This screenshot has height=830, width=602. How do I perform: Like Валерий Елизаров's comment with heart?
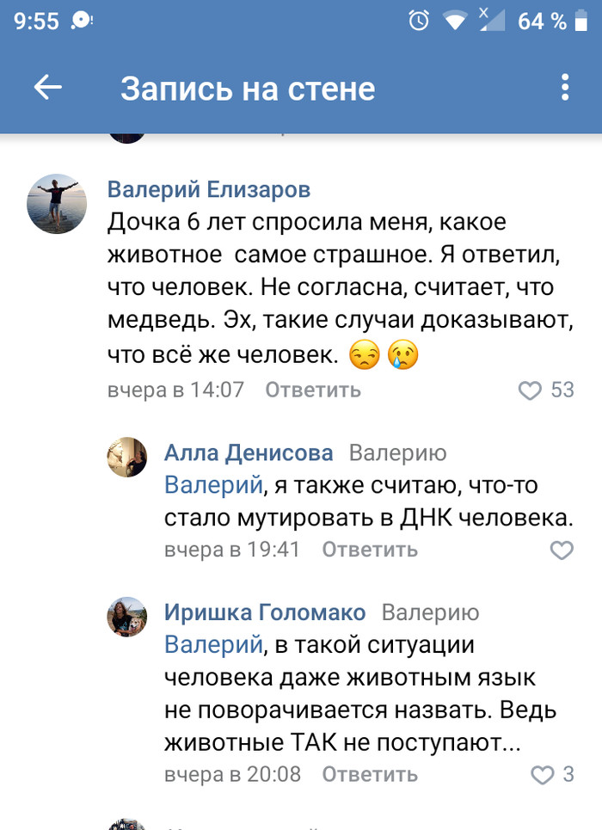(529, 390)
